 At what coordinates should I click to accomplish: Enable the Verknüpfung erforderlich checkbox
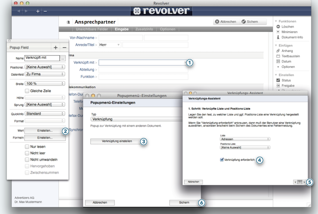point(222,160)
